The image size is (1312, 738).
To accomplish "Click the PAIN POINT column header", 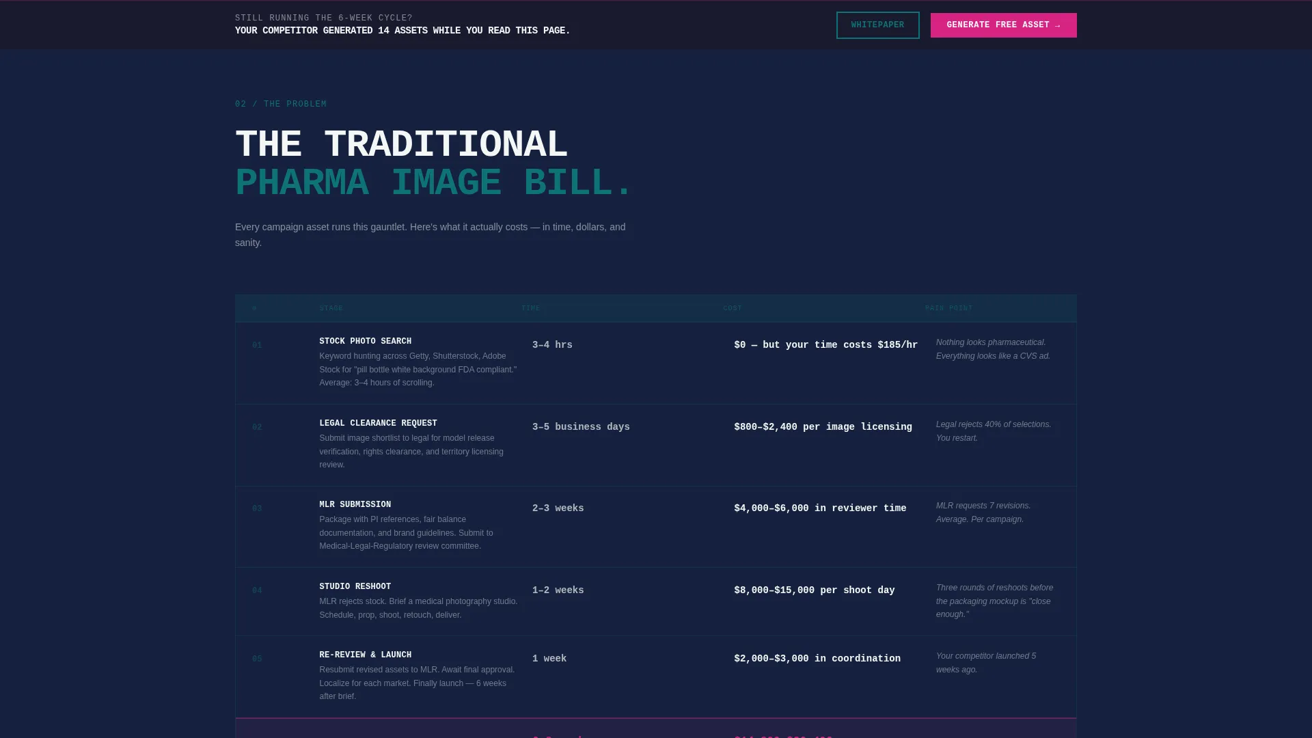I will [948, 309].
